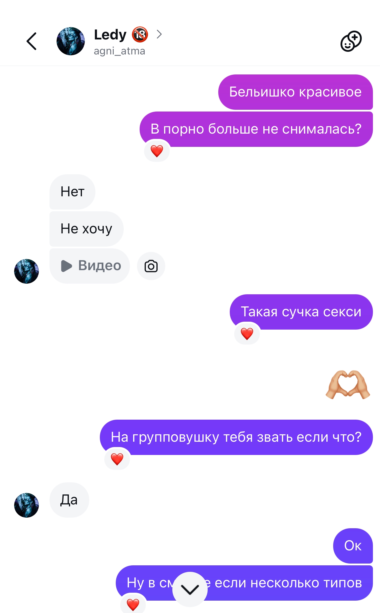Image resolution: width=380 pixels, height=613 pixels.
Task: Select the 'Да' reply bubble
Action: [69, 500]
